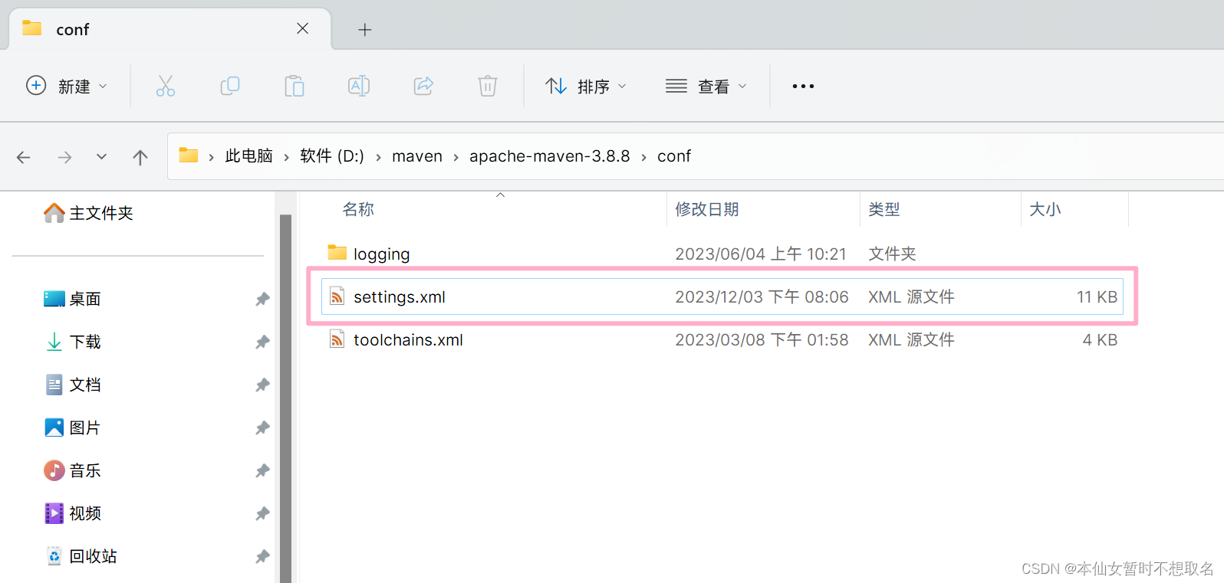Click the Cut scissors icon in toolbar
Screen dimensions: 1224x583
pos(165,86)
